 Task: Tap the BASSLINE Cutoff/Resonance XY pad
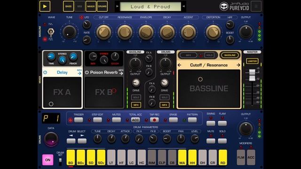[x=209, y=89]
